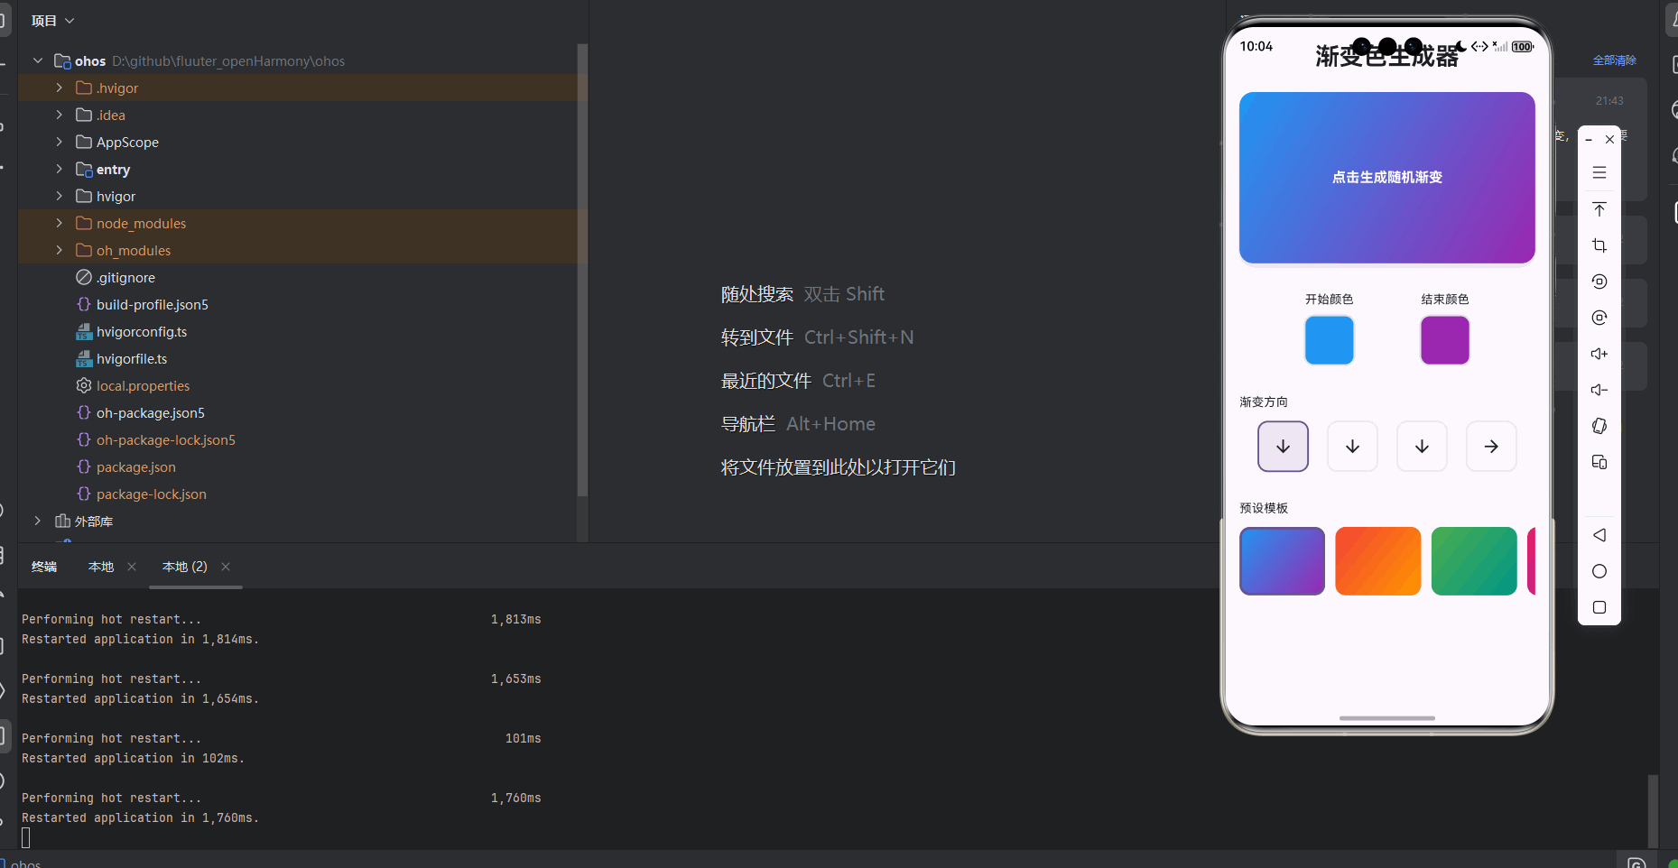
Task: Choose the blue-purple preset template
Action: [x=1283, y=561]
